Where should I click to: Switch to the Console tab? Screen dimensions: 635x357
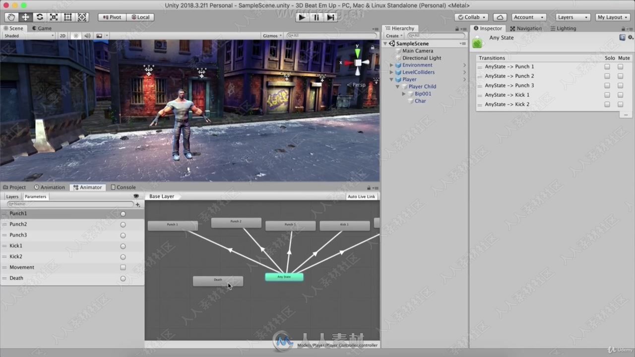point(123,187)
